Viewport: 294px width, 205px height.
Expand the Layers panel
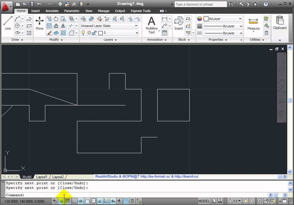[110, 40]
